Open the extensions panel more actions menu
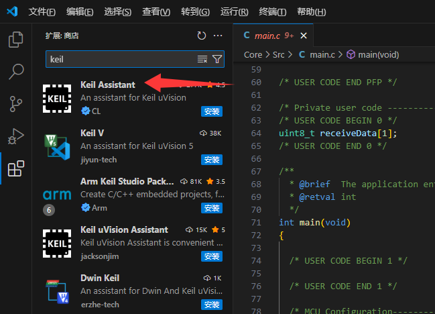435x314 pixels. point(218,36)
